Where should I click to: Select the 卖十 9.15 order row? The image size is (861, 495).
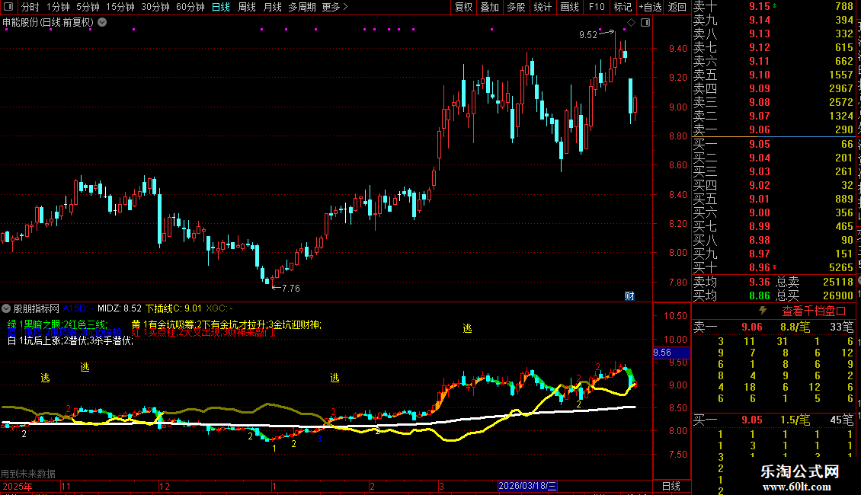coord(773,6)
